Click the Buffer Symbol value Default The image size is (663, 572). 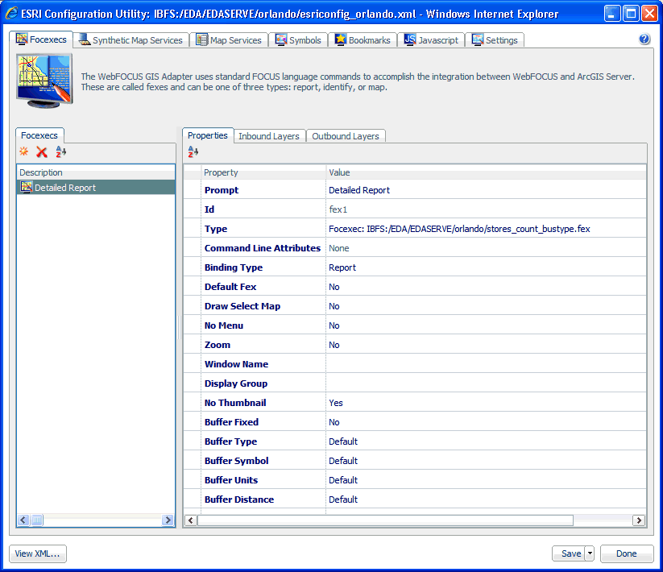tap(487, 461)
